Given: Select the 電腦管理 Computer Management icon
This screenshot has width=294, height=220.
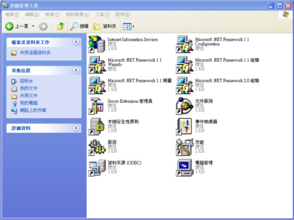Looking at the screenshot, I should click(184, 167).
